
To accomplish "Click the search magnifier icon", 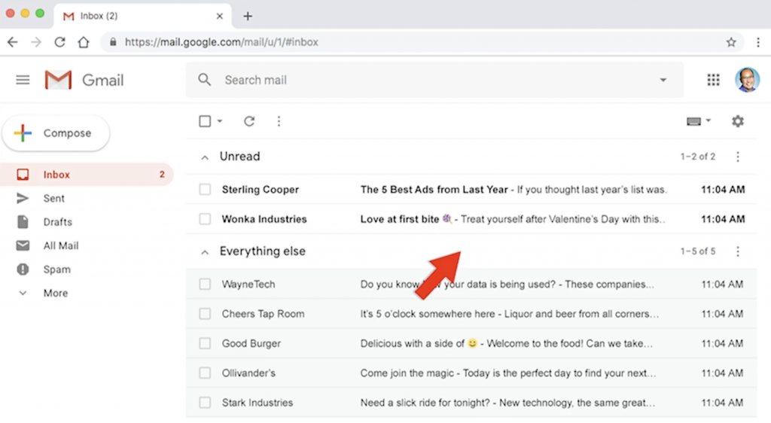I will (x=205, y=80).
